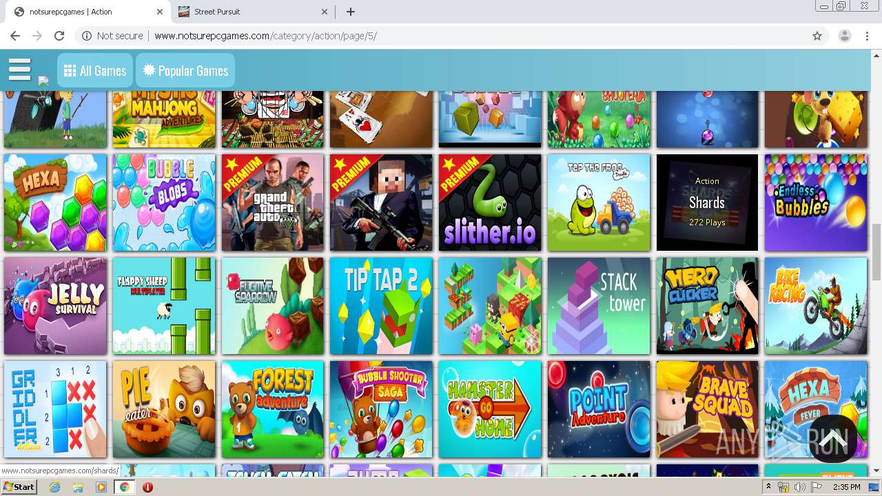
Task: Bookmark this page with the star icon
Action: click(817, 36)
